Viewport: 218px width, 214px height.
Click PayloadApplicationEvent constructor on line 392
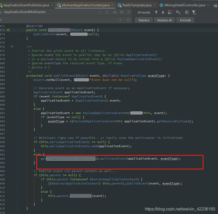coord(103,113)
